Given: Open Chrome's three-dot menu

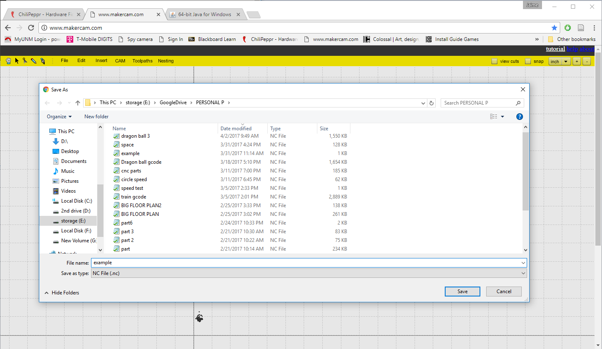Looking at the screenshot, I should pyautogui.click(x=595, y=28).
